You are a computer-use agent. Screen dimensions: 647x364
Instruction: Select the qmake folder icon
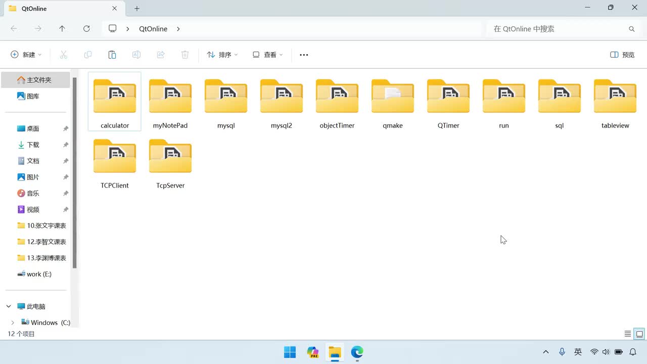pos(393,96)
